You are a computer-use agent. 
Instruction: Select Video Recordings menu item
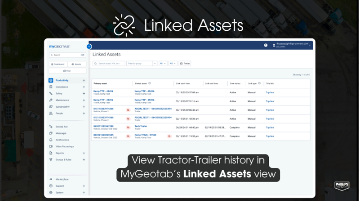(64, 146)
